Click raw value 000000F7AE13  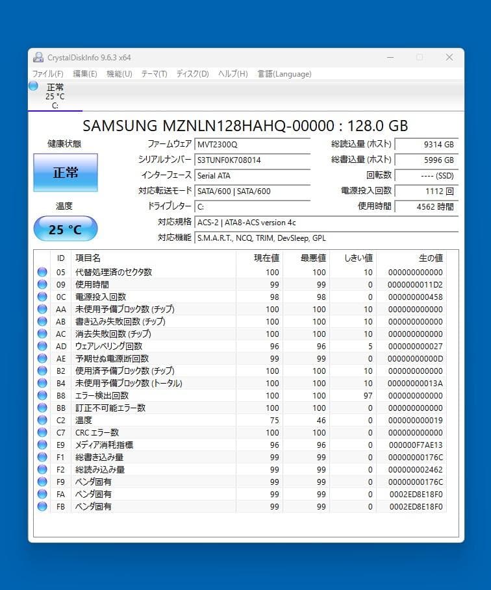coord(416,445)
